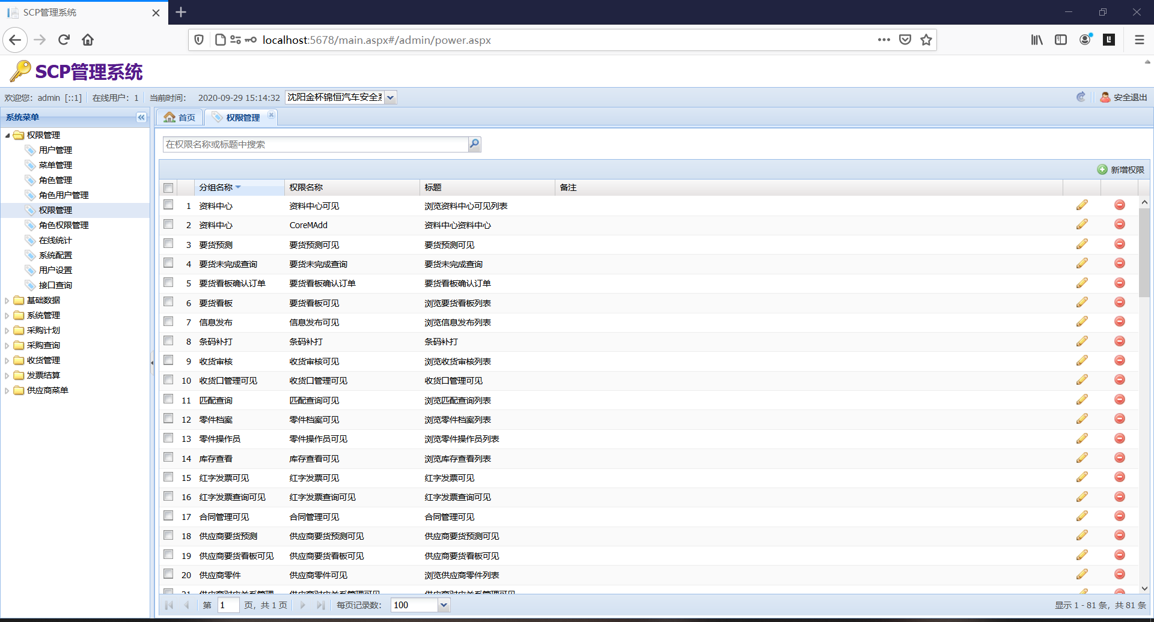Bookmark this page with the star
1154x622 pixels.
(926, 40)
